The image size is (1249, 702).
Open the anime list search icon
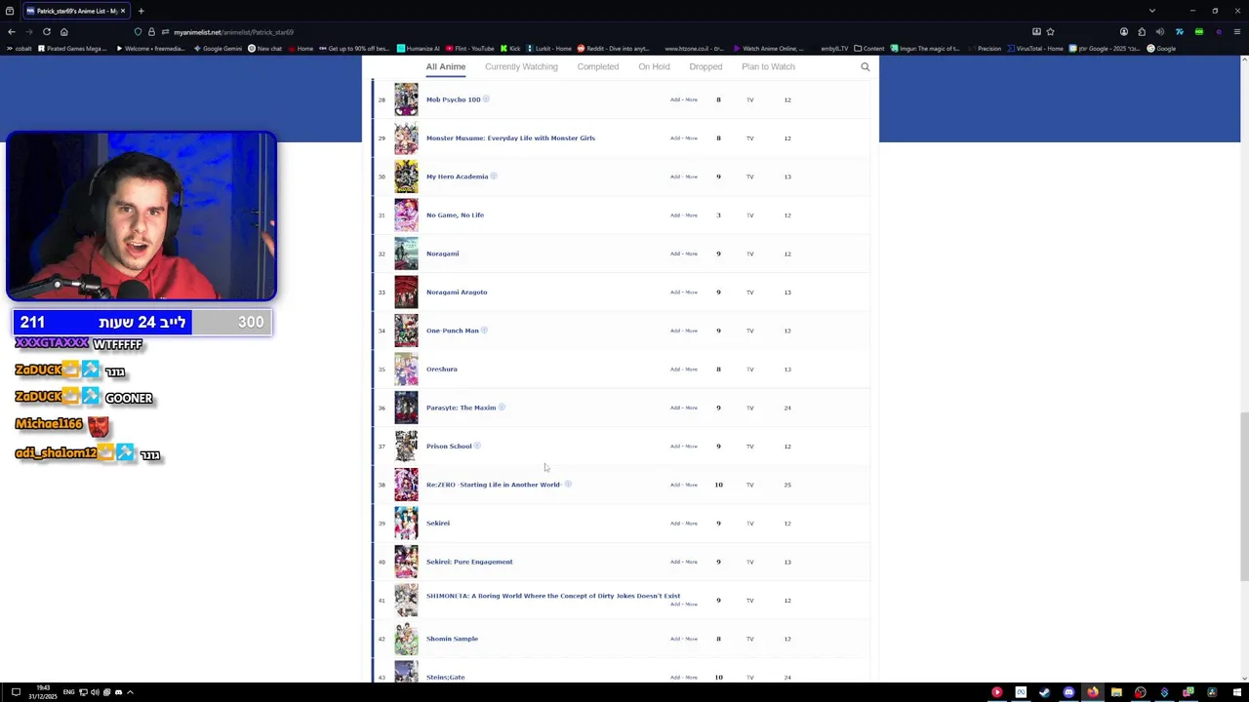click(865, 67)
